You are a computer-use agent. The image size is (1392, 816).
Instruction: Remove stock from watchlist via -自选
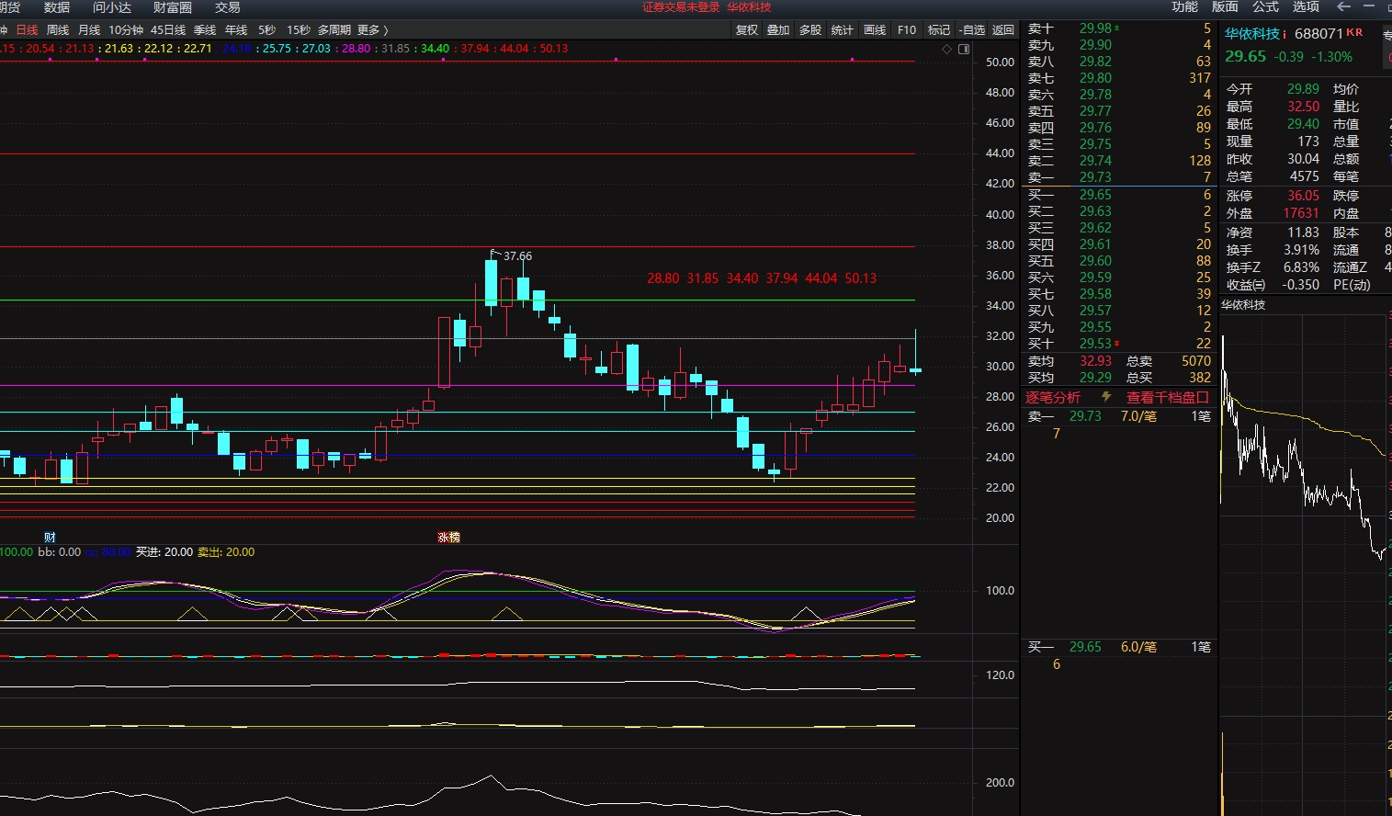point(971,30)
